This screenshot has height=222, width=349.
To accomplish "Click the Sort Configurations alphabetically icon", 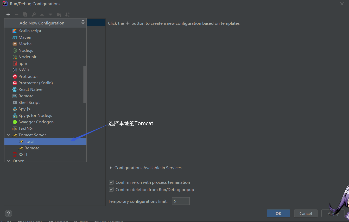I will pos(67,15).
